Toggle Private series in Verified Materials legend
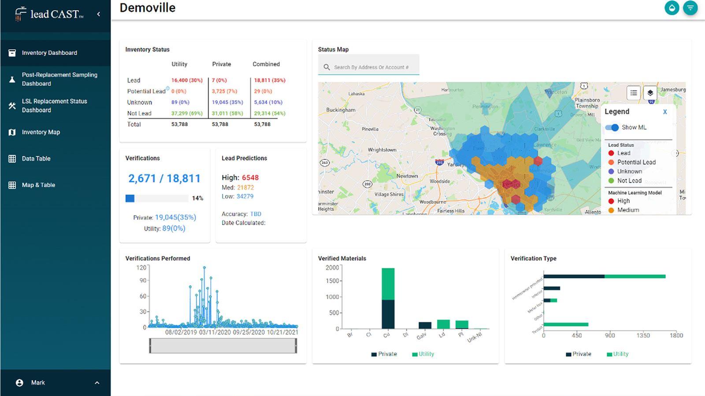The width and height of the screenshot is (705, 396). tap(384, 354)
